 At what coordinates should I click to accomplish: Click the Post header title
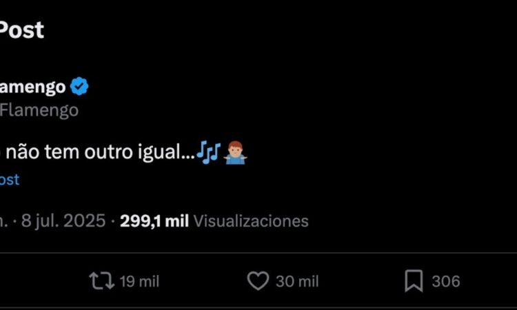pos(22,30)
